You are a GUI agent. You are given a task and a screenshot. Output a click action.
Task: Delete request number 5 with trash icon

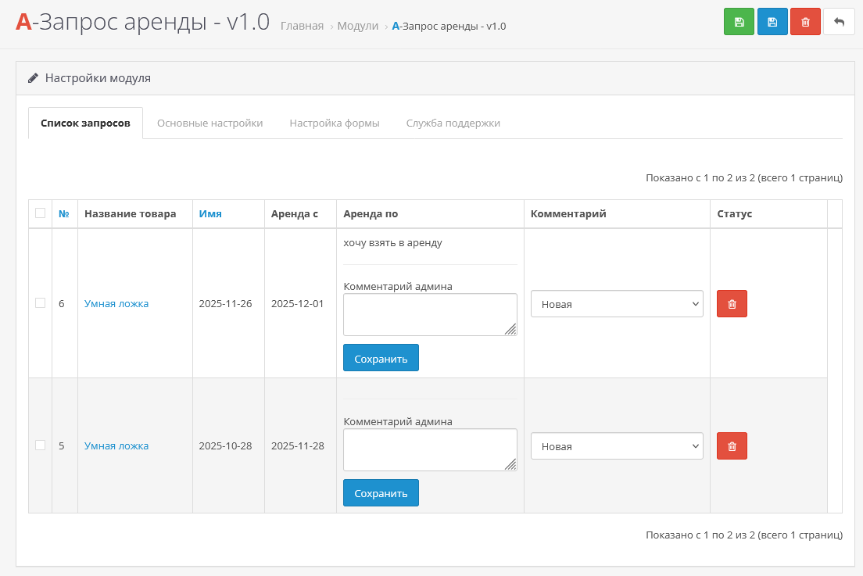(732, 446)
